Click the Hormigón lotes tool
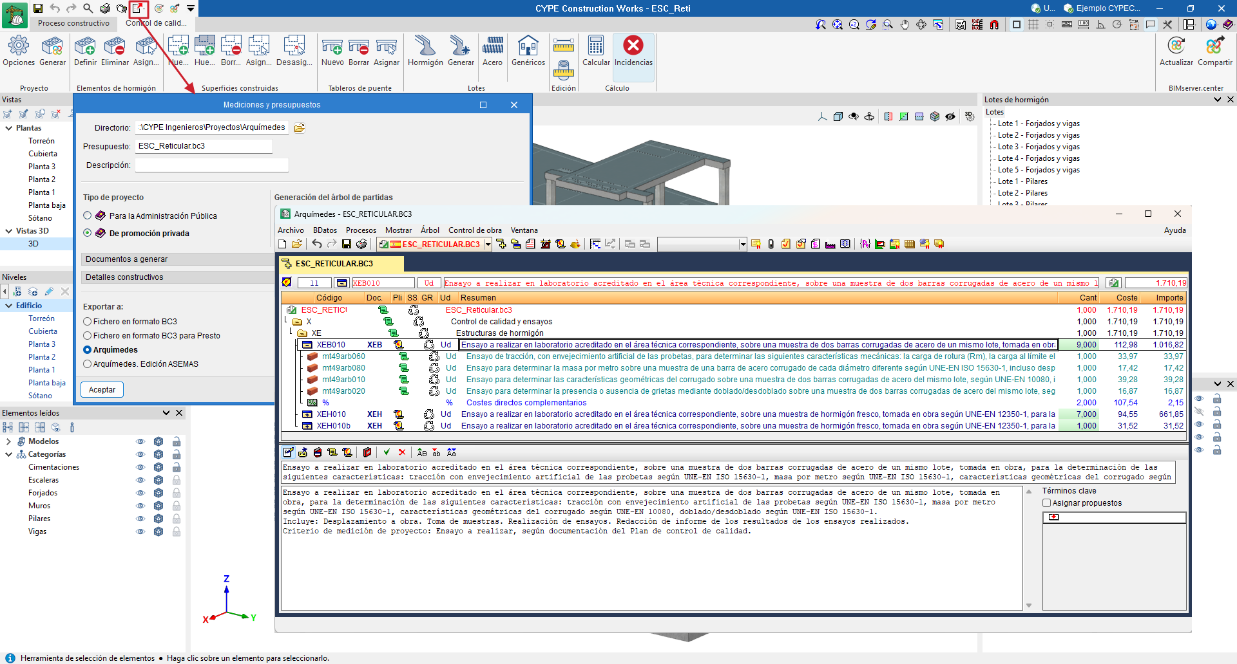Screen dimensions: 1237x664 pos(425,51)
